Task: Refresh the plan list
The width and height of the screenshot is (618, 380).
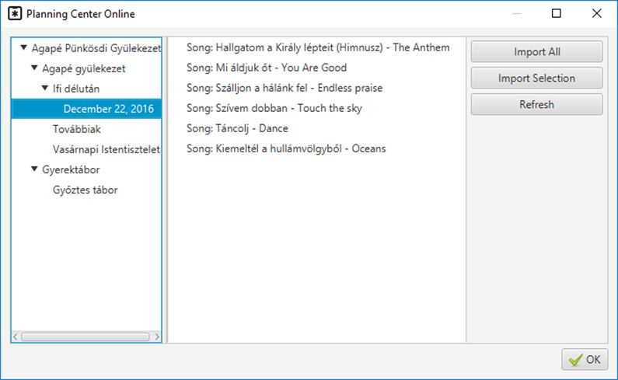Action: tap(537, 104)
